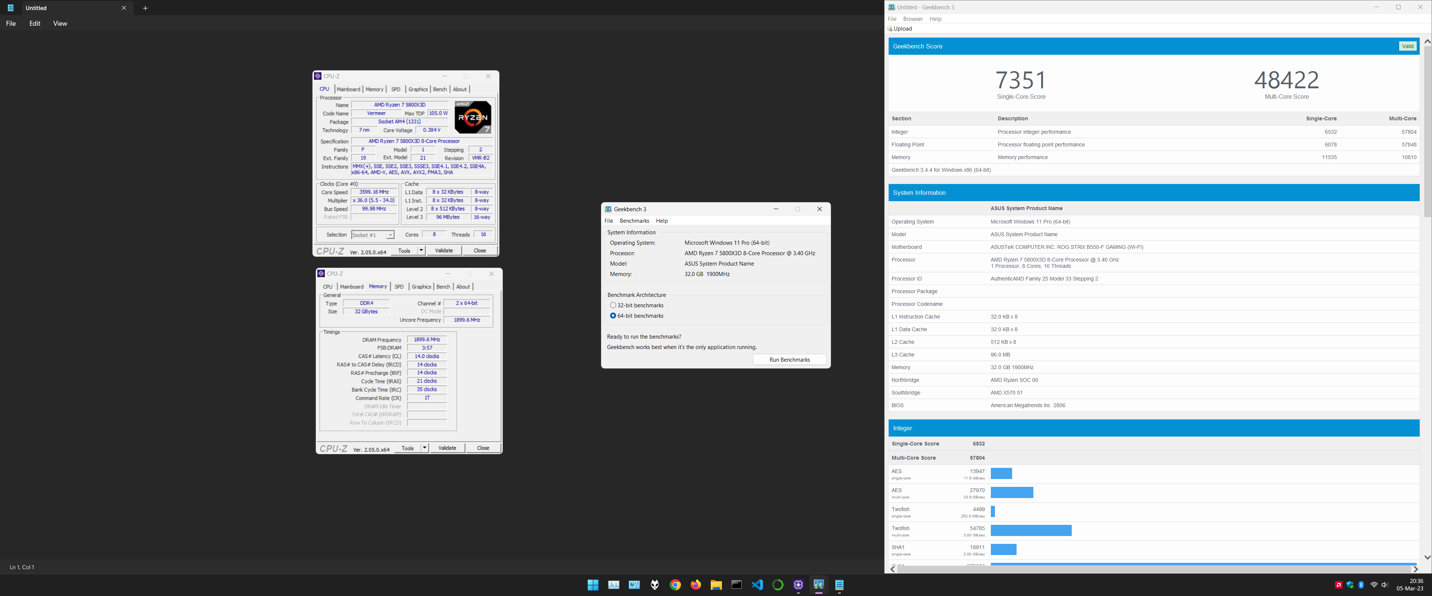Click the 'Ln 1, Col 1' status text
Viewport: 1432px width, 596px height.
[x=22, y=567]
